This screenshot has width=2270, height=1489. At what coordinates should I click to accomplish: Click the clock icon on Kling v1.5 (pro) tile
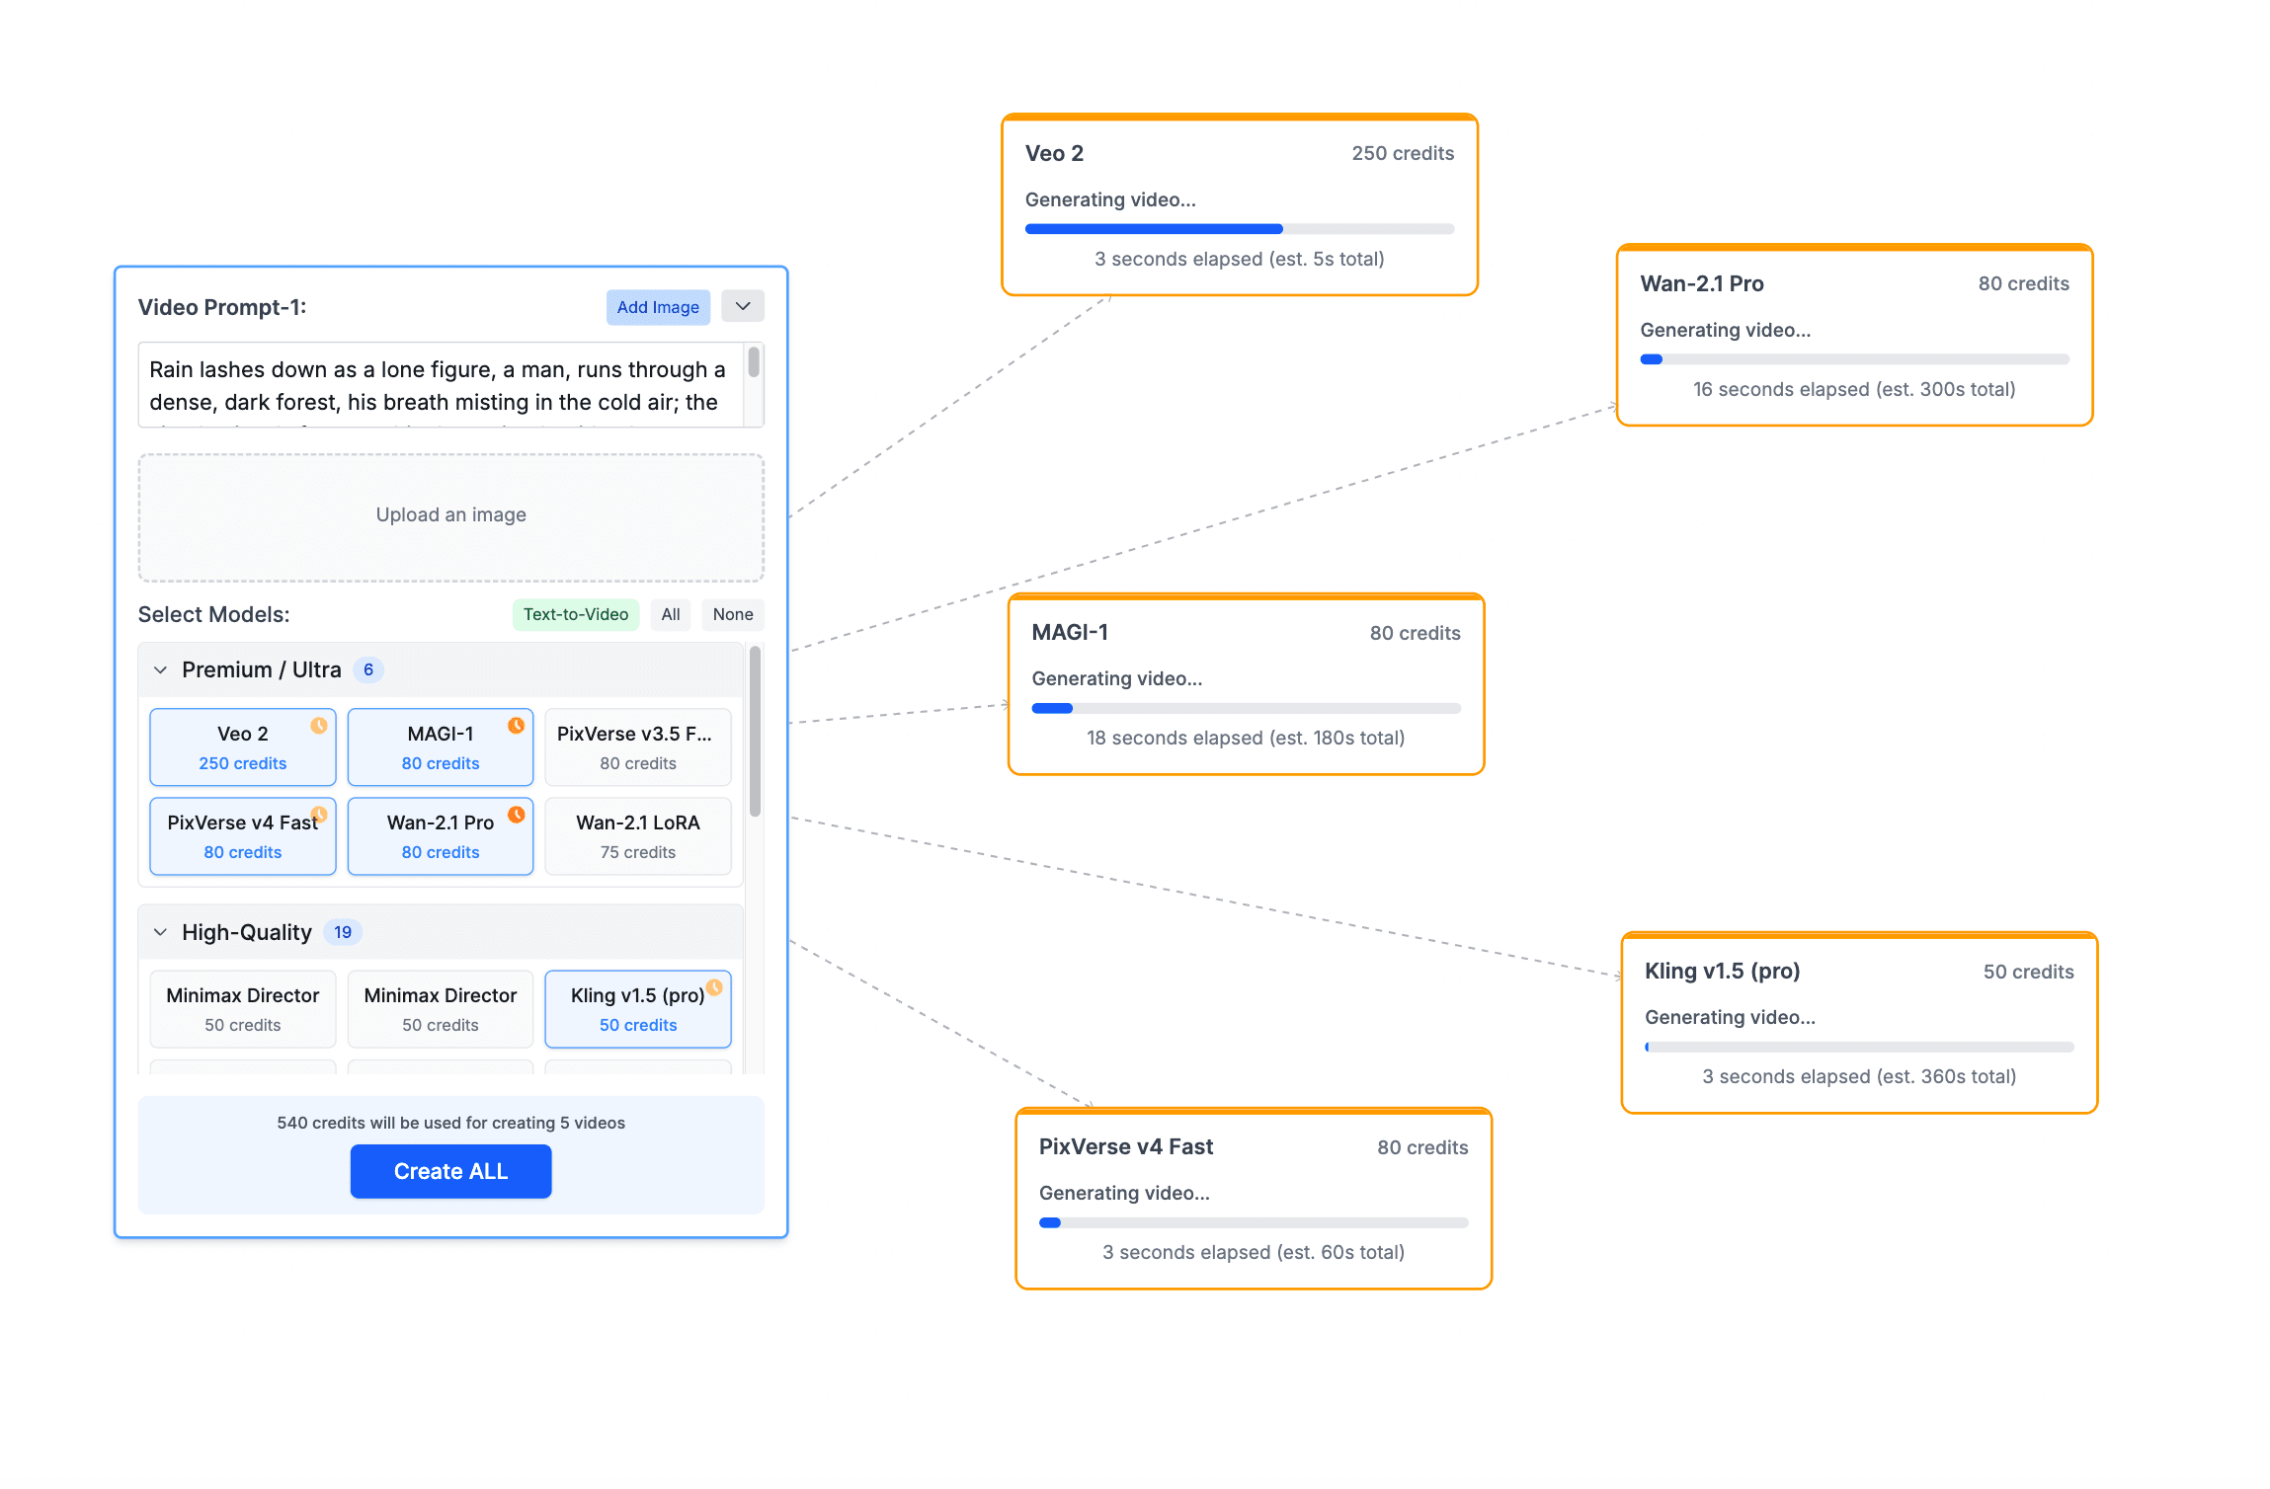coord(714,987)
